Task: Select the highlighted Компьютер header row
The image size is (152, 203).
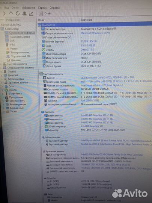Action: tap(95, 24)
